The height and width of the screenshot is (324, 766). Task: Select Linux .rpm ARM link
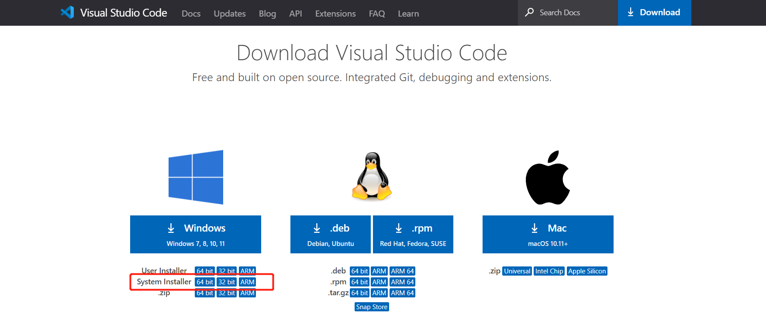tap(379, 282)
